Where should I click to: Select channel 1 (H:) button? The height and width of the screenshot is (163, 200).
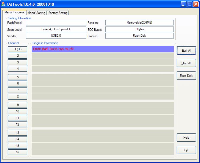pos(18,49)
